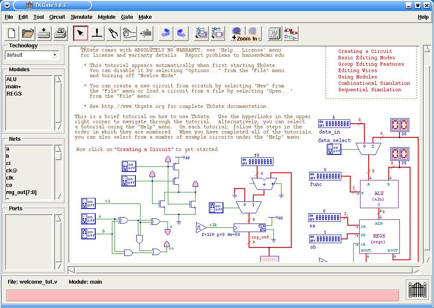
Task: Open the Circuit menu
Action: (x=57, y=17)
